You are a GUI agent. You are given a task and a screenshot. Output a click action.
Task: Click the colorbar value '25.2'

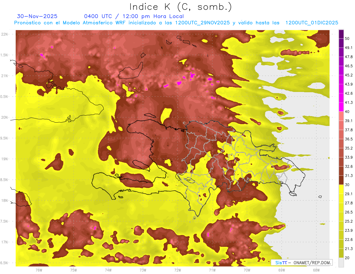(x=349, y=221)
